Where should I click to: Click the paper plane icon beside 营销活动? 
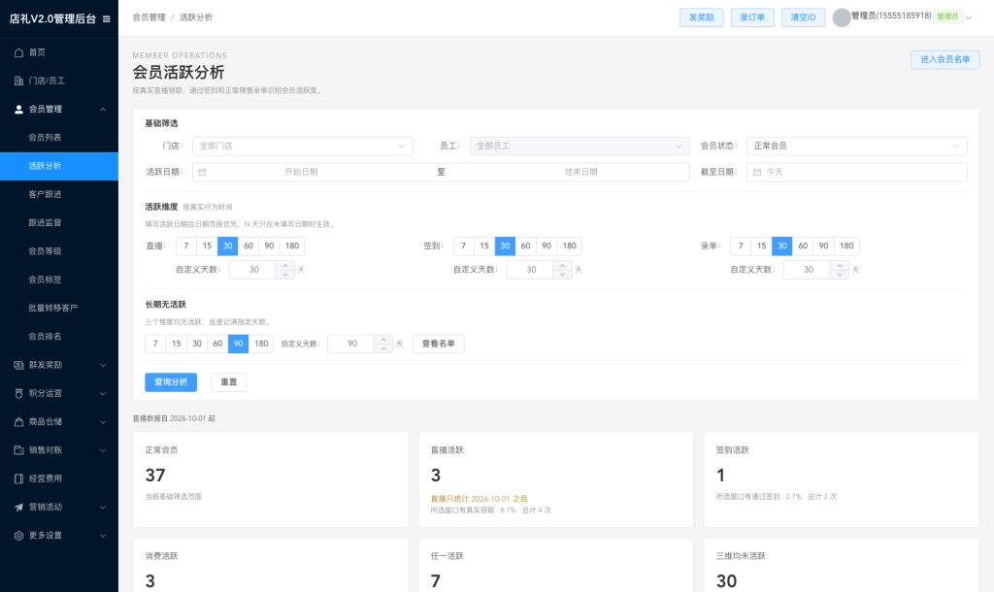(x=19, y=507)
